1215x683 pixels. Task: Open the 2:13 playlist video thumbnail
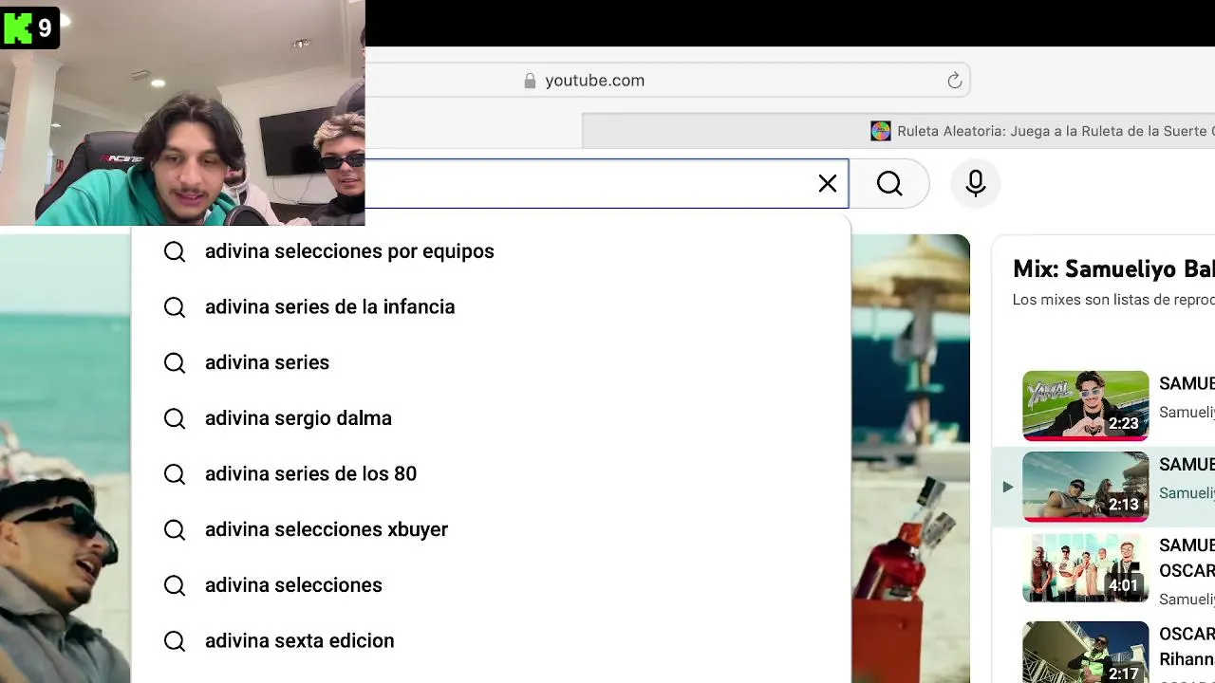pyautogui.click(x=1085, y=487)
